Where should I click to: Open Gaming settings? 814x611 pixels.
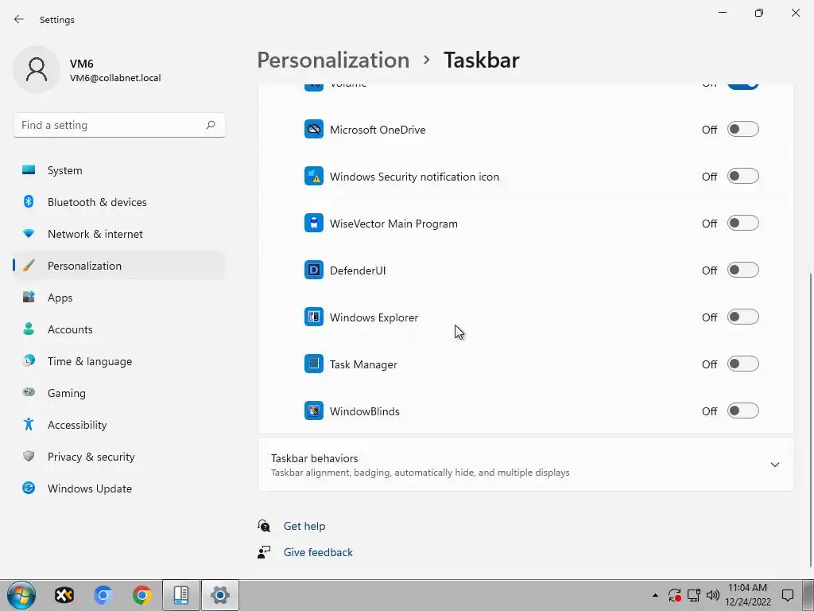[119, 393]
